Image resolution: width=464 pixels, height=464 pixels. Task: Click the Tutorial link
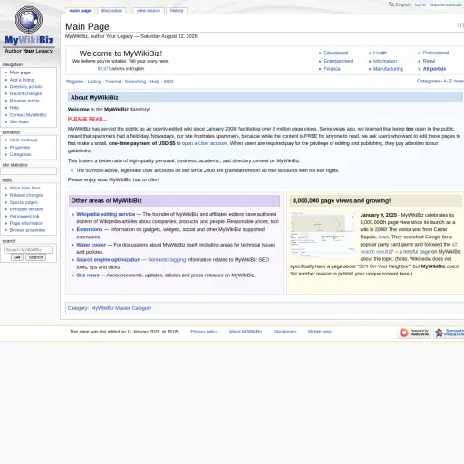coord(113,82)
